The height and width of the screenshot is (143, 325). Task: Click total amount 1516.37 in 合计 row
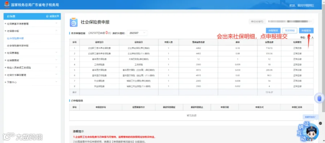[269, 92]
